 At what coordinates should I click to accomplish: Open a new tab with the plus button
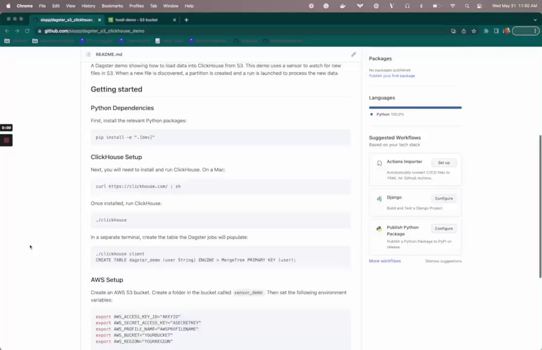pos(186,20)
